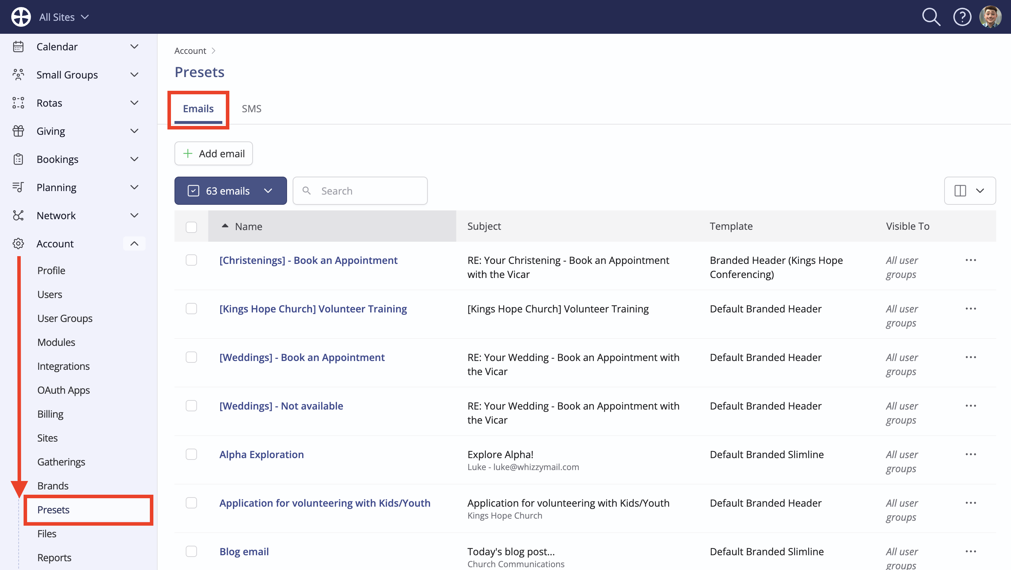Image resolution: width=1011 pixels, height=570 pixels.
Task: Expand the Bookings menu chevron
Action: pyautogui.click(x=134, y=159)
